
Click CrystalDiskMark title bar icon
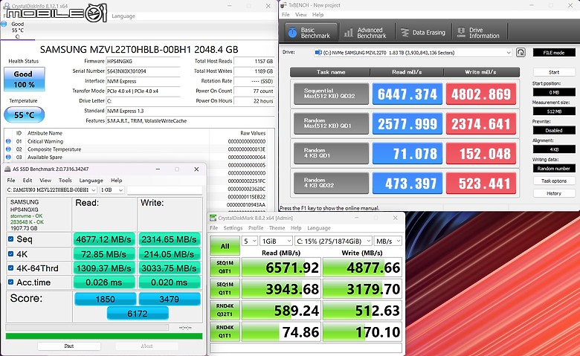point(213,218)
